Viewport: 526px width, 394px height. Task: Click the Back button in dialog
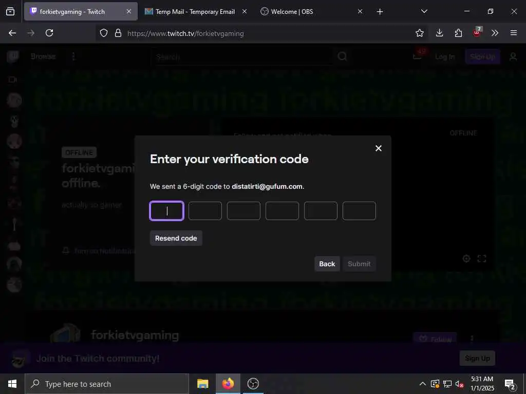[x=327, y=264]
